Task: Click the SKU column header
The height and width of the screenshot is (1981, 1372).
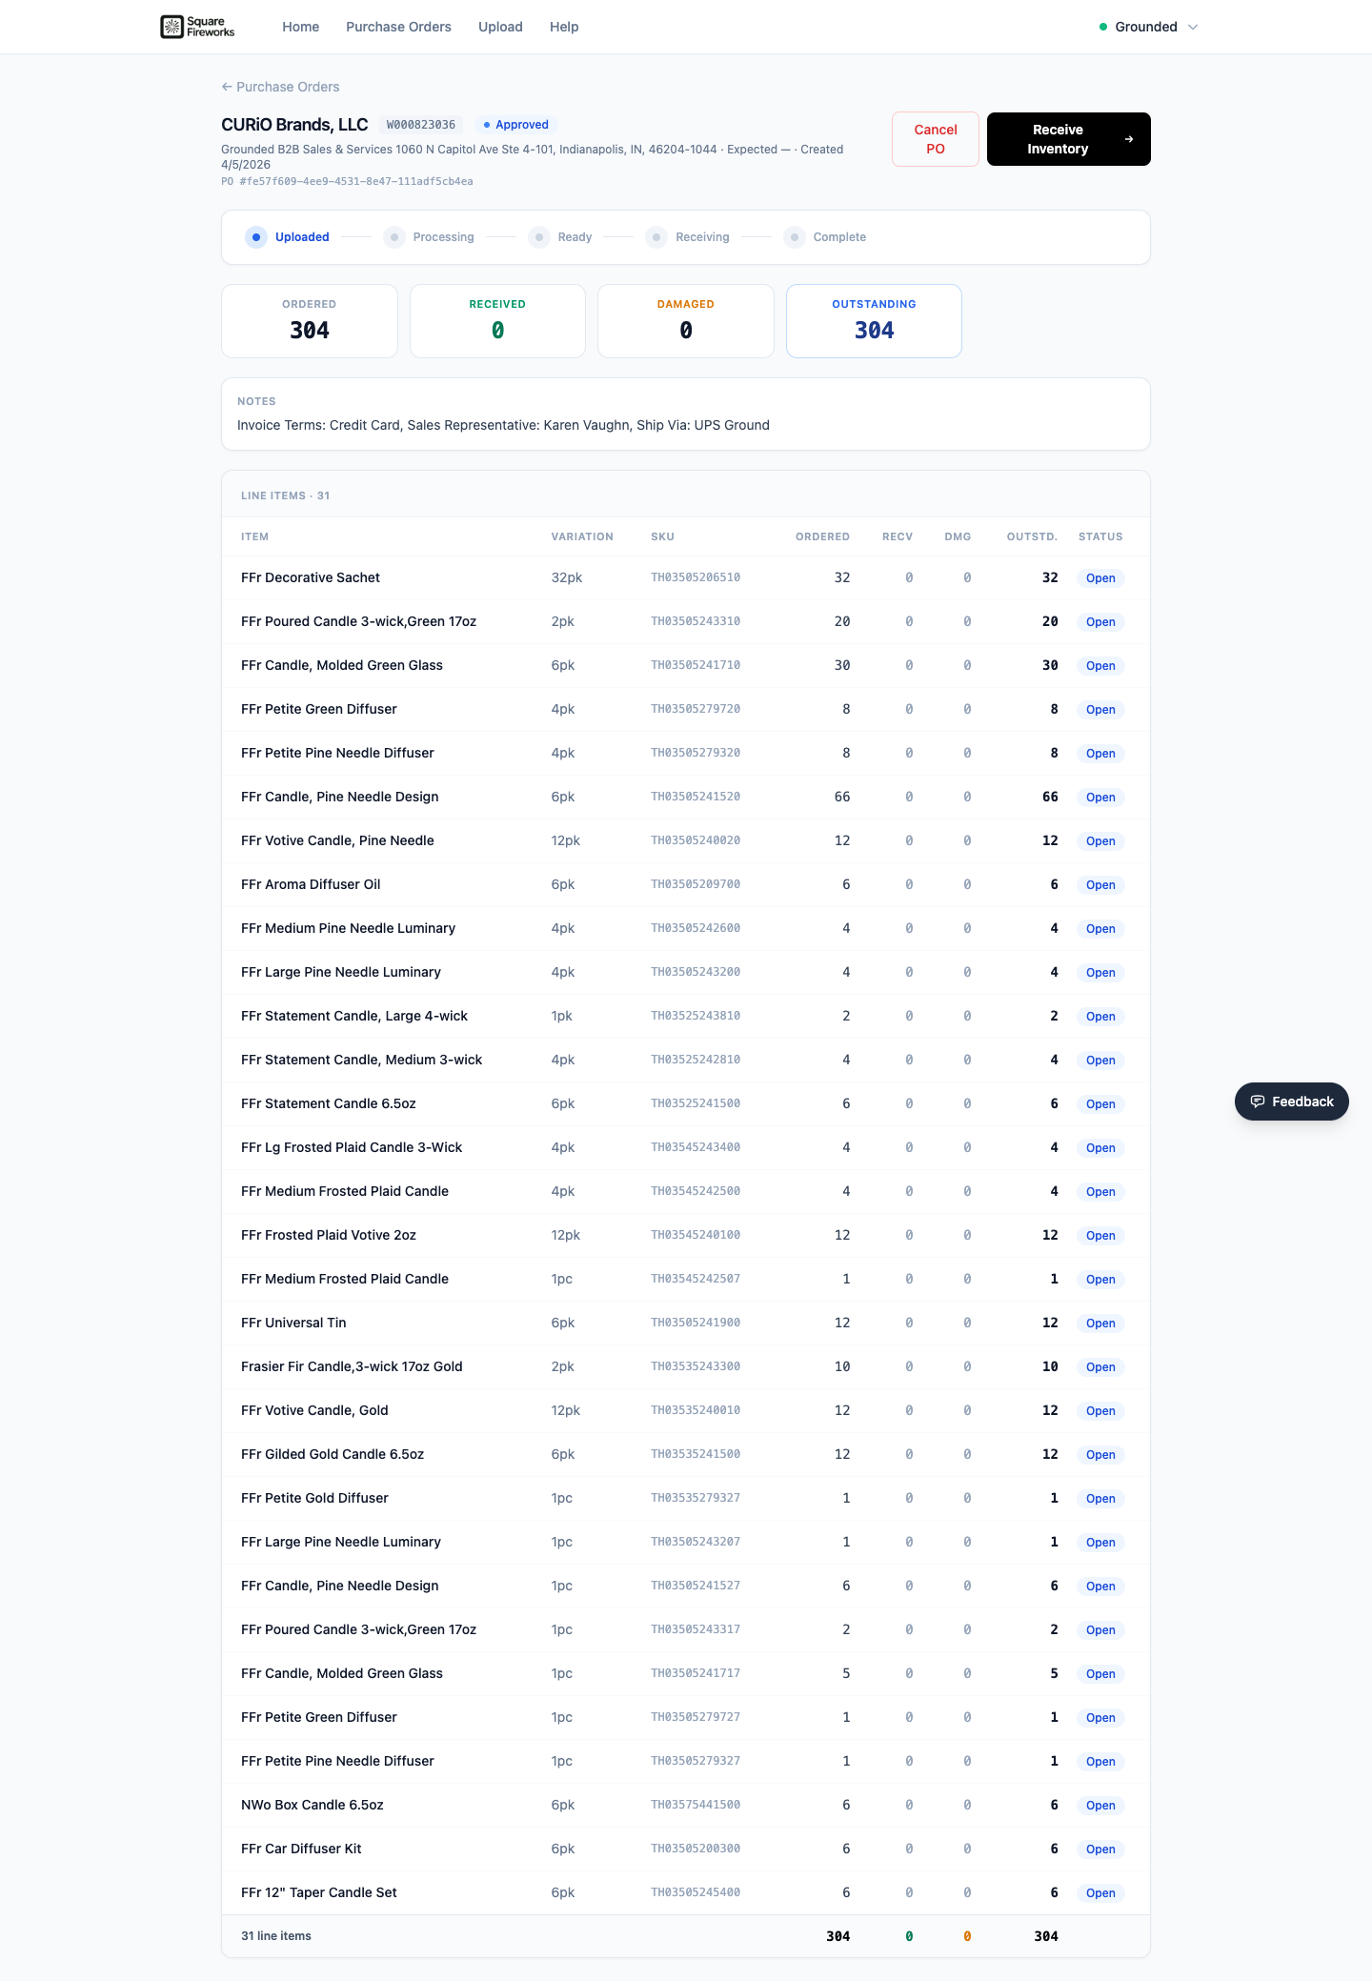Action: point(663,536)
